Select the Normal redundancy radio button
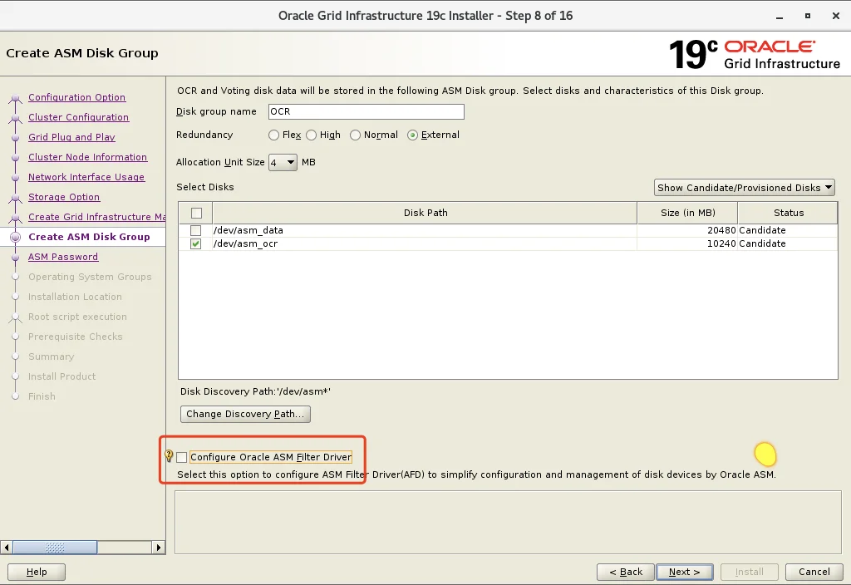Screen dimensions: 851x585 click(x=355, y=135)
